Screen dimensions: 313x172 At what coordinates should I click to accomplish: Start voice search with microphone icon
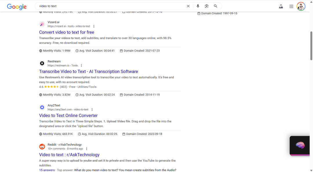(x=198, y=6)
